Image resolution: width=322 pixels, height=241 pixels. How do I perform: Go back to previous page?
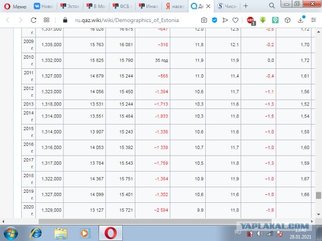pos(8,20)
